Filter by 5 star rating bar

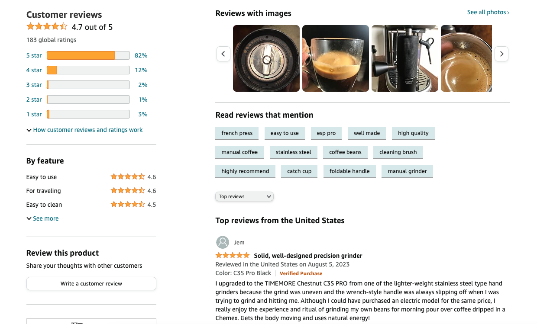[x=88, y=55]
